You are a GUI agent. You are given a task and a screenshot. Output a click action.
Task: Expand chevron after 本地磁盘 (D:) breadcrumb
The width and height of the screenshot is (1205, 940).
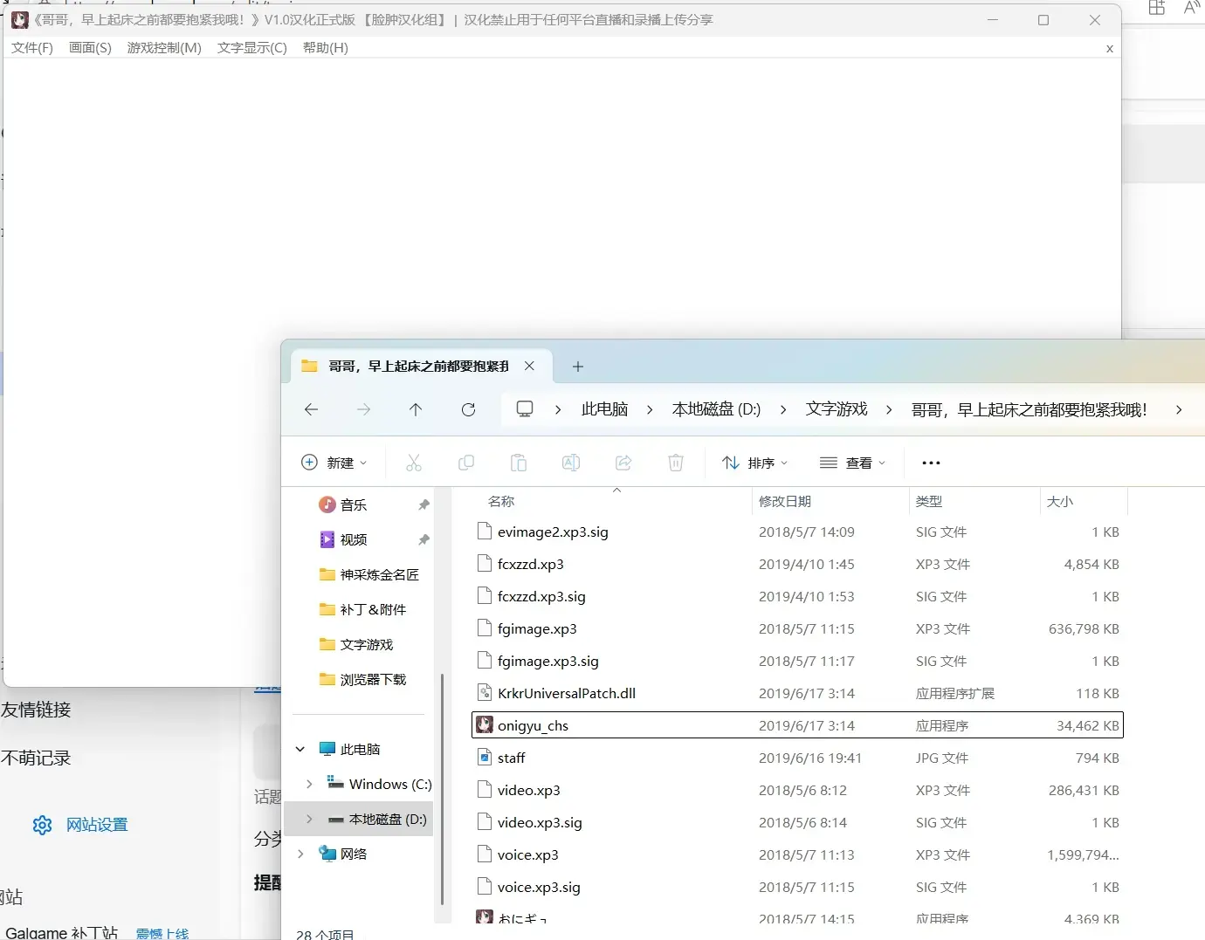(783, 409)
